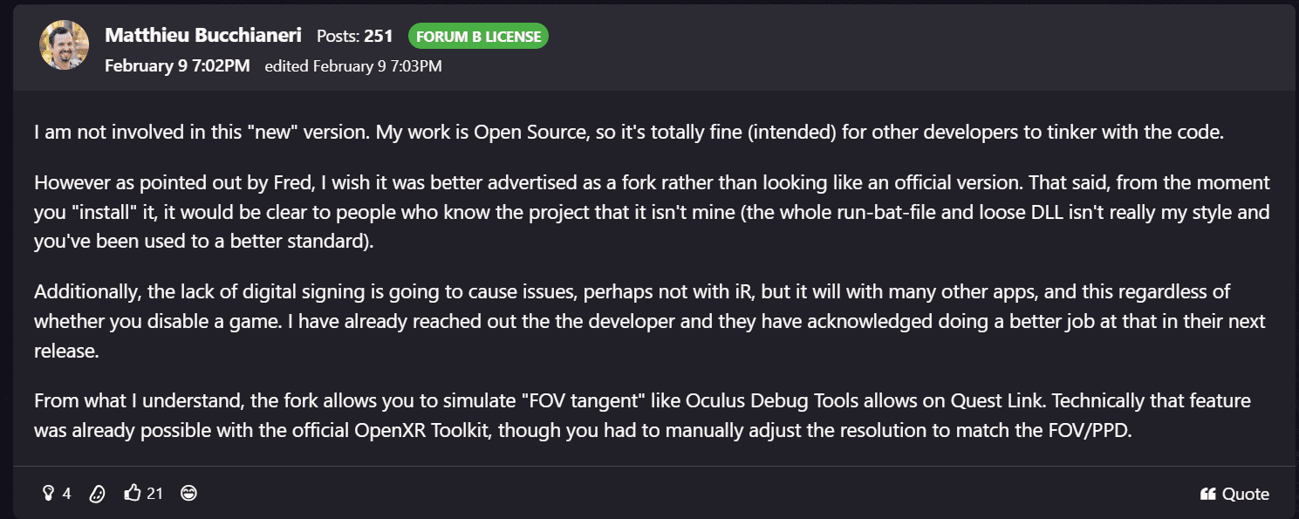
Task: Show who gave the 21 likes
Action: pos(154,494)
